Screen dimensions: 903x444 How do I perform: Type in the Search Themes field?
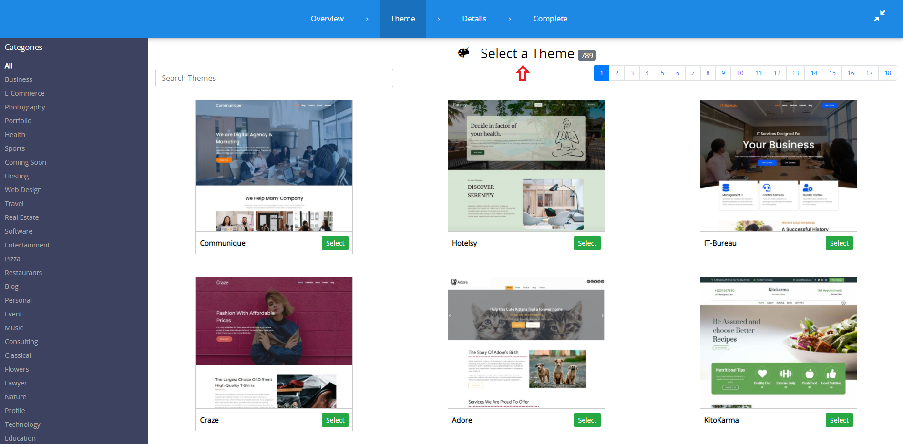[x=274, y=78]
